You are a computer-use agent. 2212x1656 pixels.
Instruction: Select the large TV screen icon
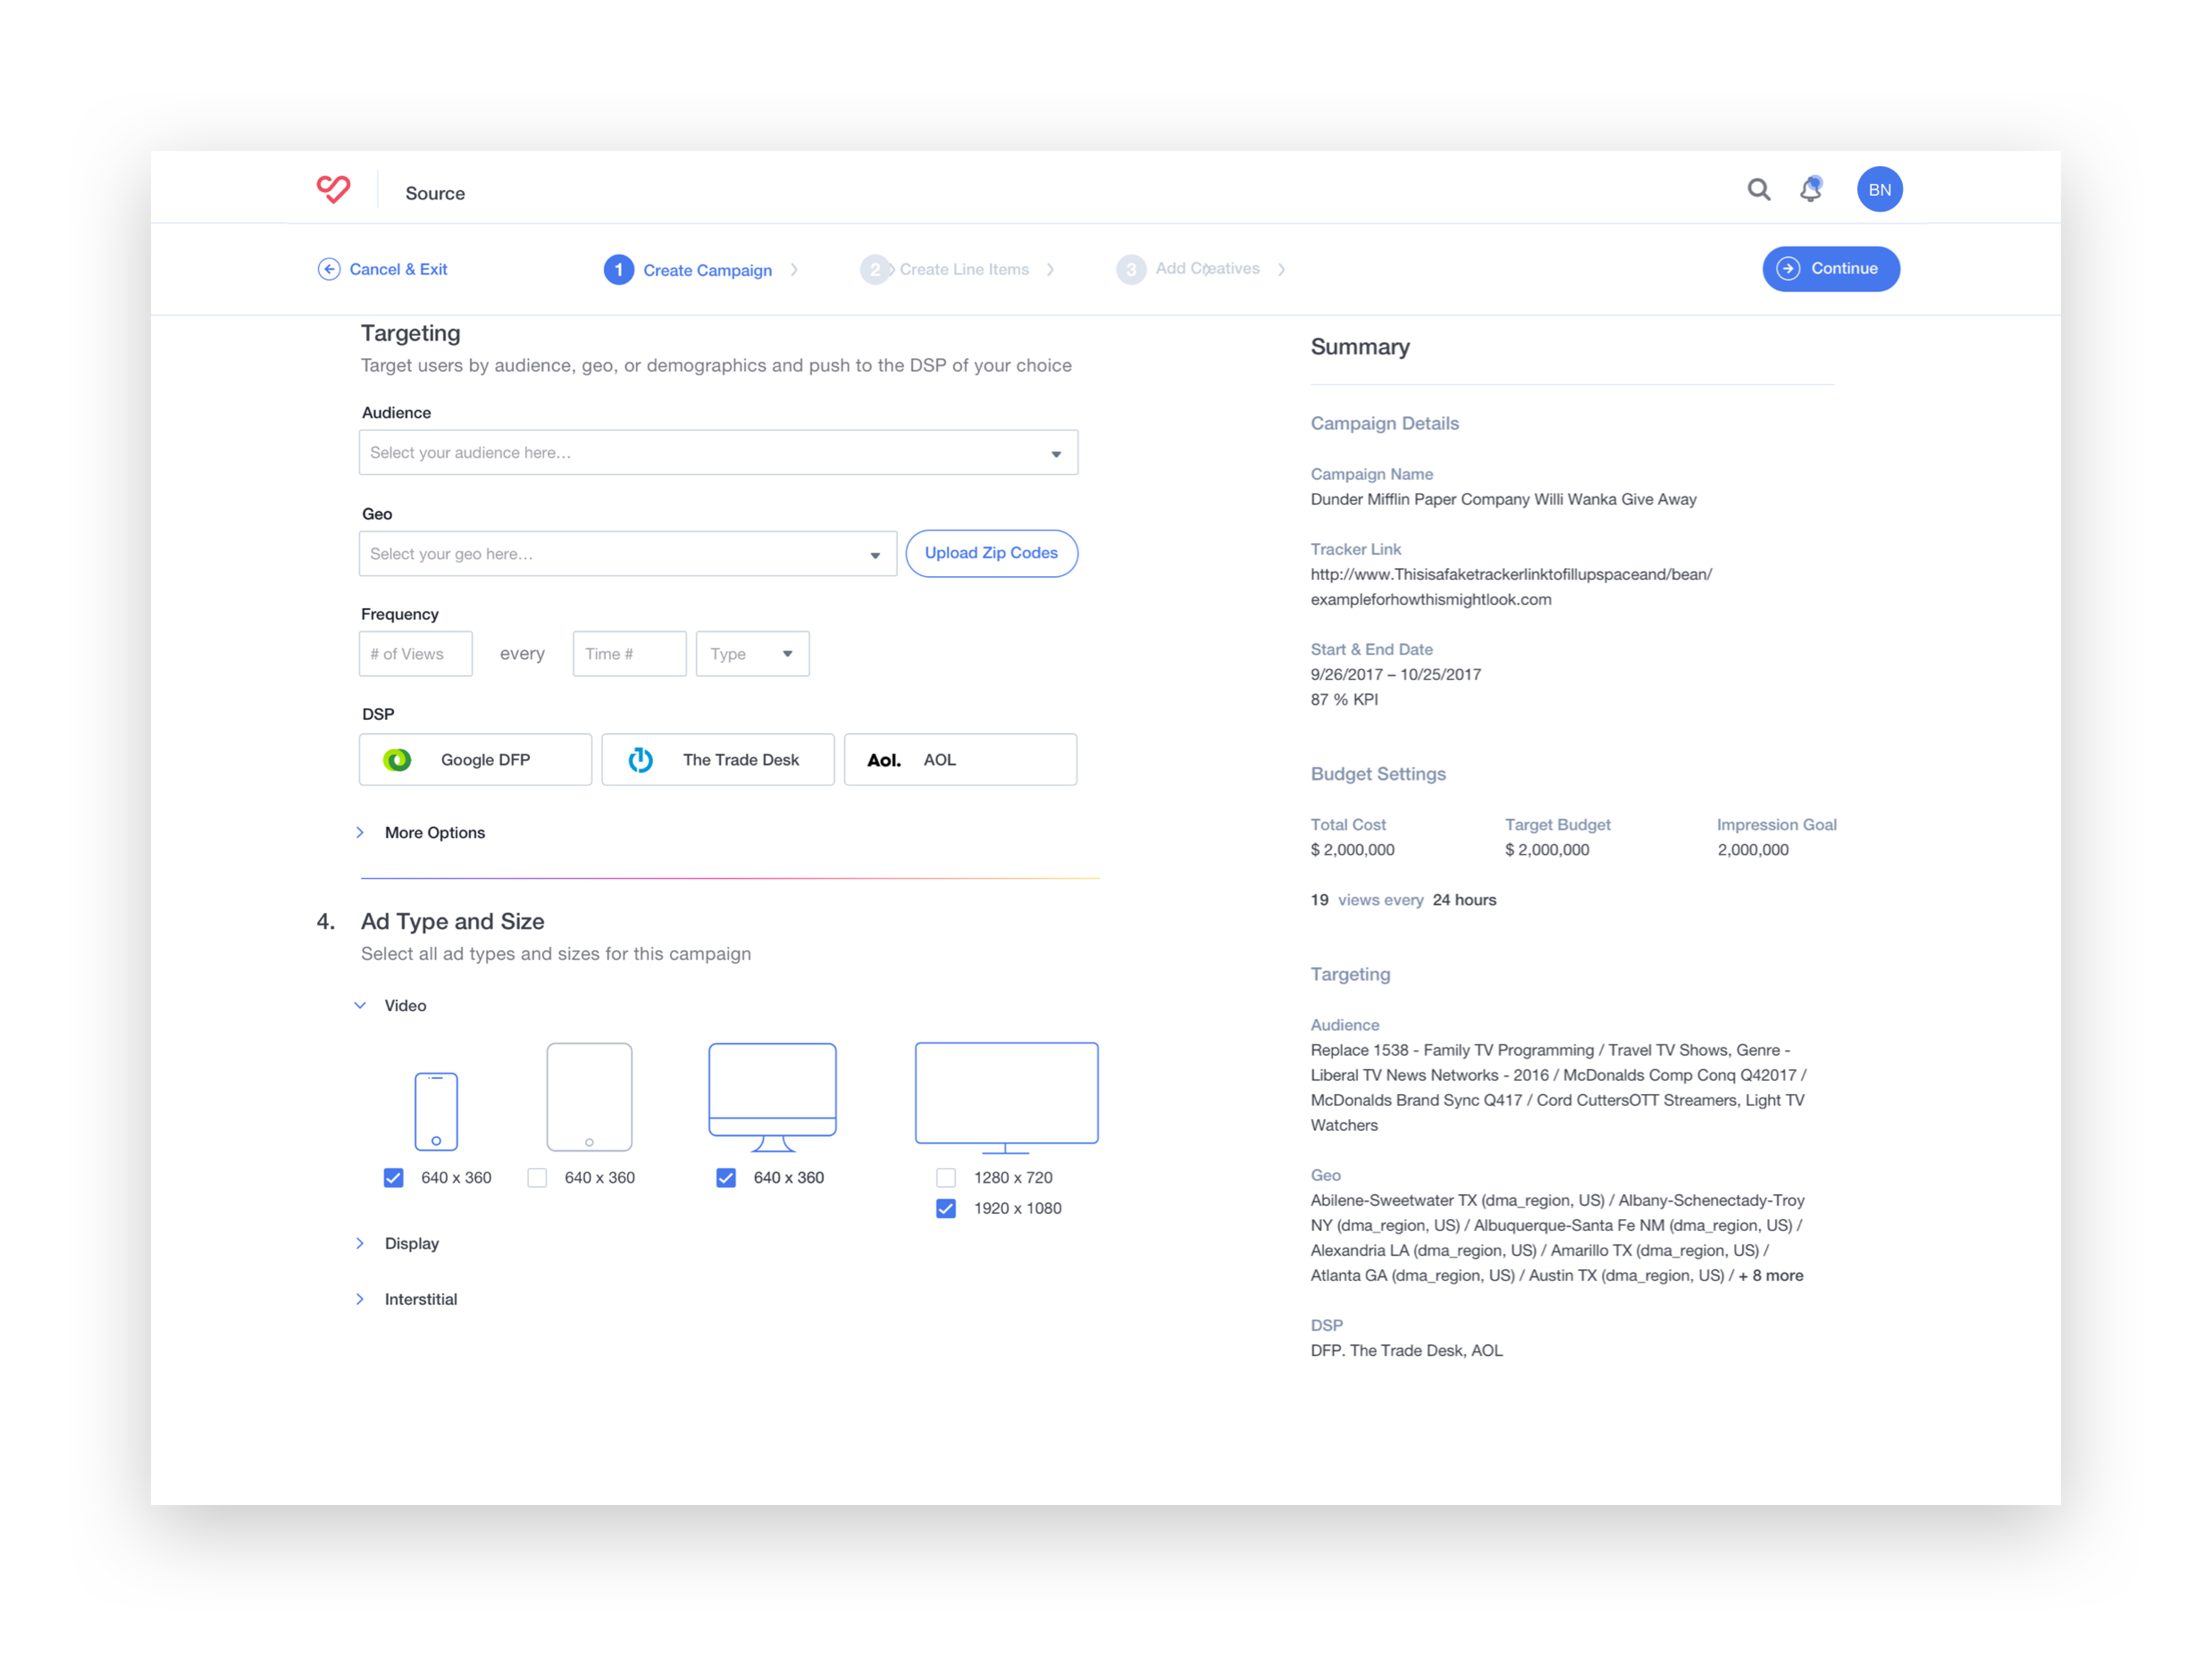pyautogui.click(x=1006, y=1096)
